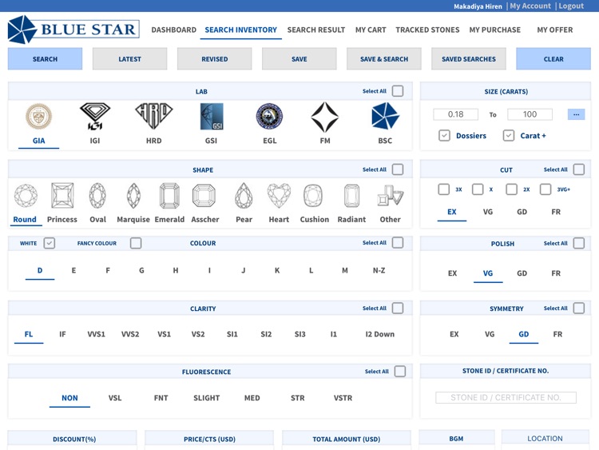Select the GIA lab icon

(38, 116)
